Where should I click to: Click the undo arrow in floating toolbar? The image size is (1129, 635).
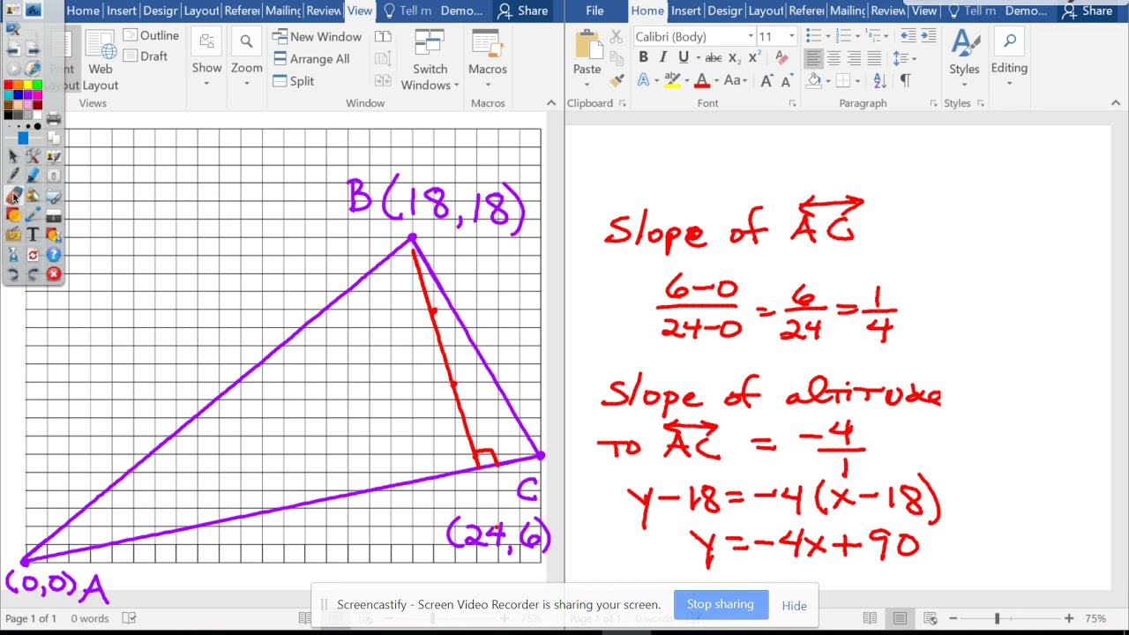coord(13,274)
